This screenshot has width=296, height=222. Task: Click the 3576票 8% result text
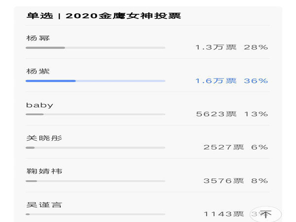click(x=236, y=181)
